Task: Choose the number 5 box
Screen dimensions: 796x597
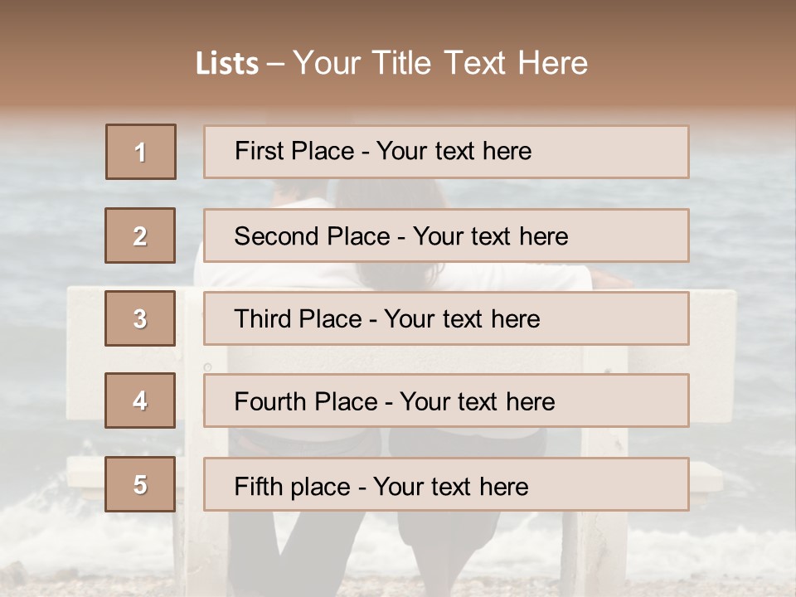Action: click(140, 484)
